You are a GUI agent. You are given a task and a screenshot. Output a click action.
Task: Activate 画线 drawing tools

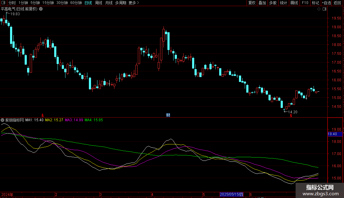coord(294,3)
